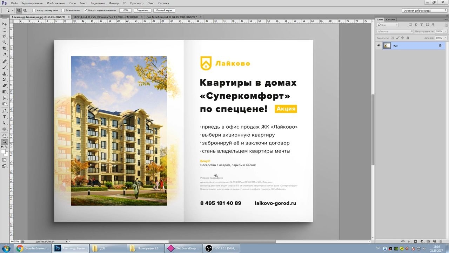Create a new layer

(434, 241)
